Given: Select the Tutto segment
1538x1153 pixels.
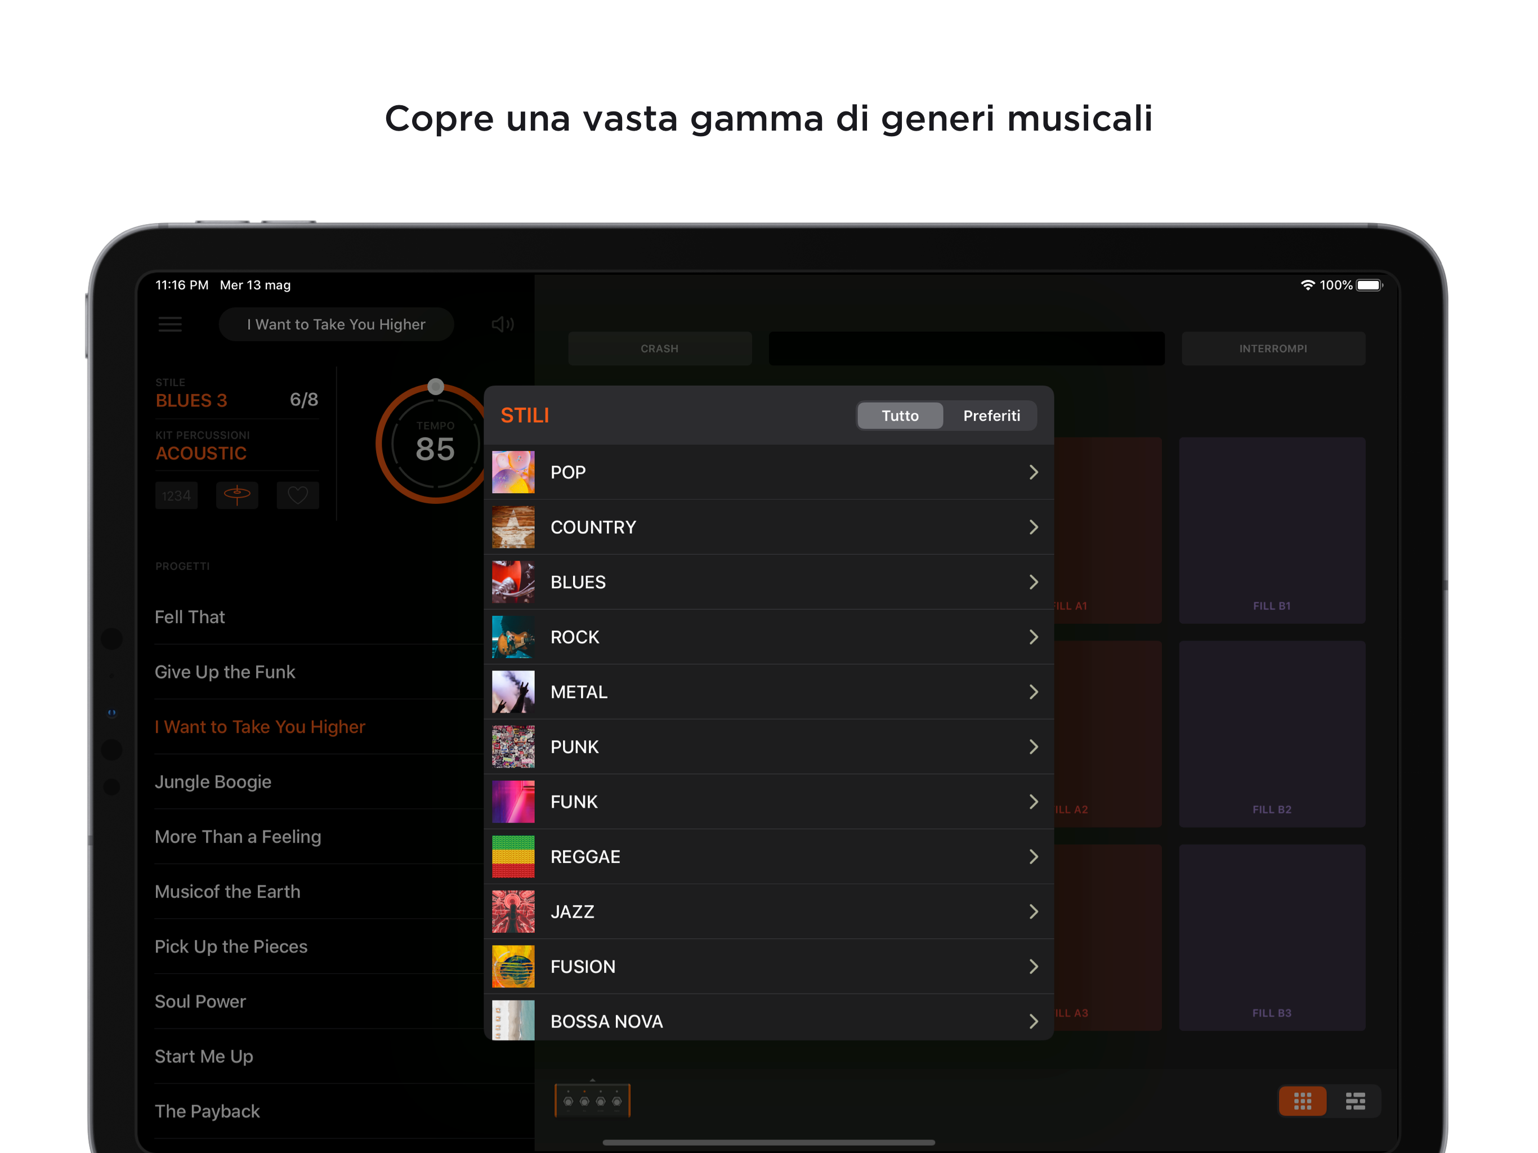Looking at the screenshot, I should [900, 416].
